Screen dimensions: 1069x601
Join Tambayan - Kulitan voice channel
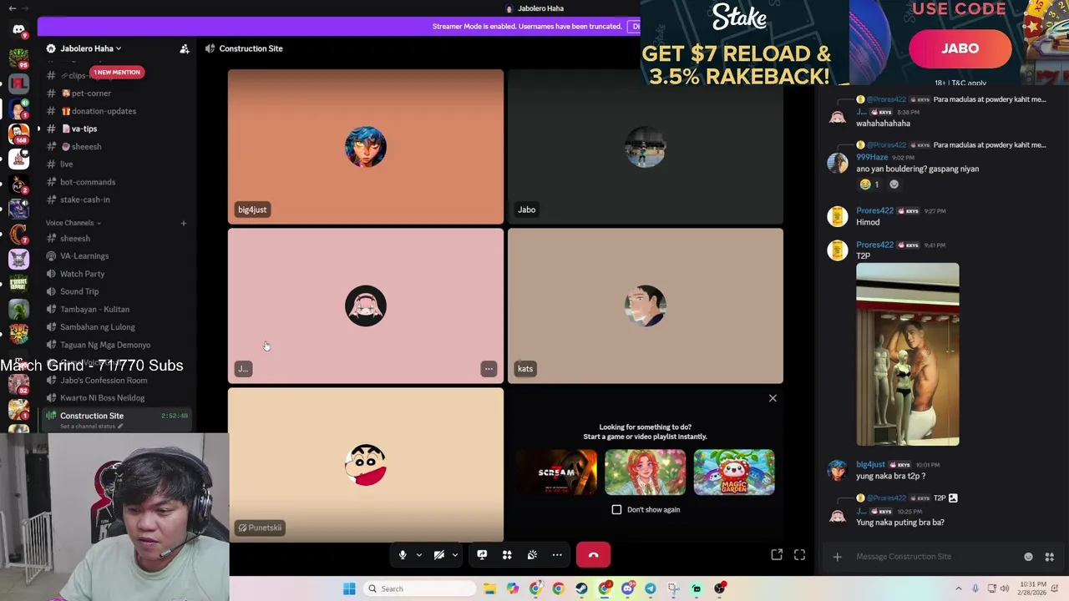point(94,309)
